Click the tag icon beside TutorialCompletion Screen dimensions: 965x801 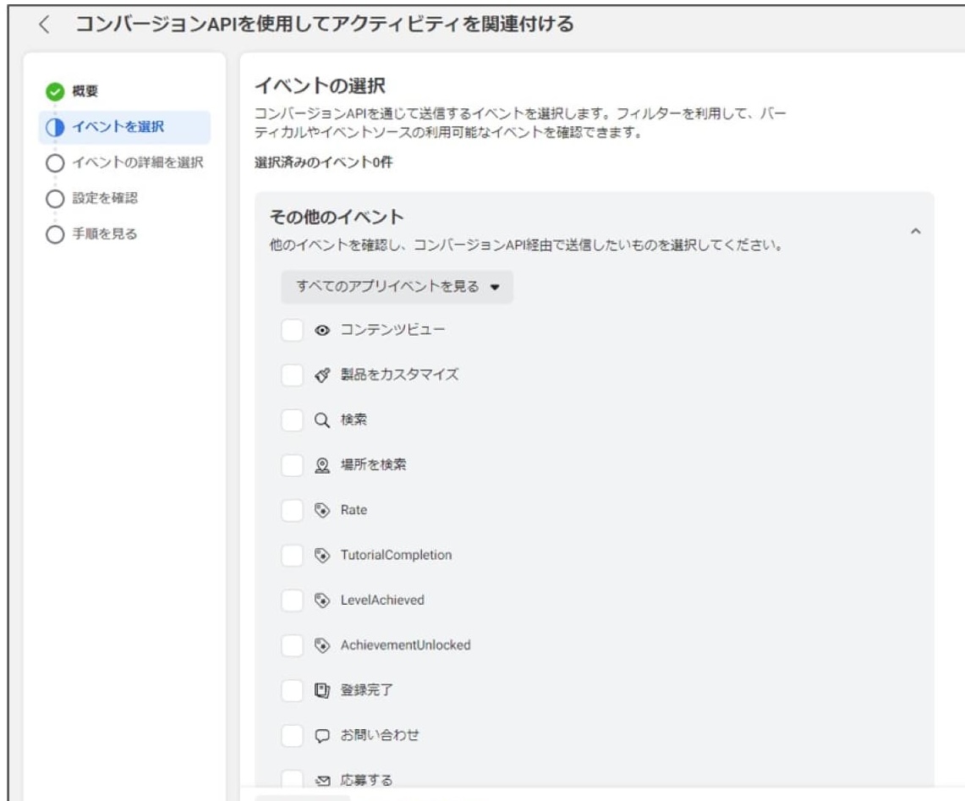322,556
